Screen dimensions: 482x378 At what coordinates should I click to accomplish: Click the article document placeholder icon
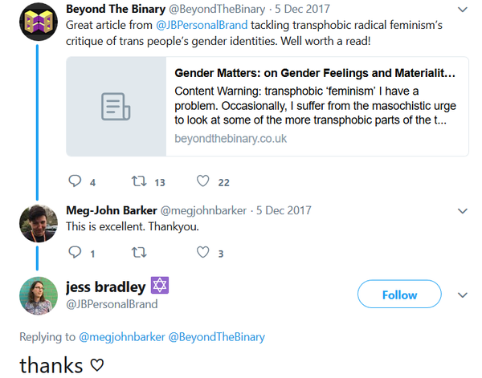coord(116,105)
